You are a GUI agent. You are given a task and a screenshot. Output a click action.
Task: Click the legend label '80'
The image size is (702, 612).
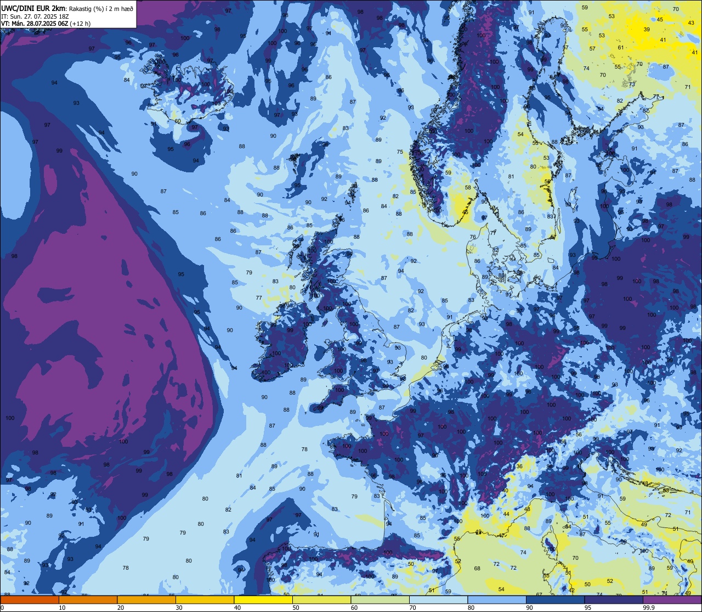coord(471,608)
